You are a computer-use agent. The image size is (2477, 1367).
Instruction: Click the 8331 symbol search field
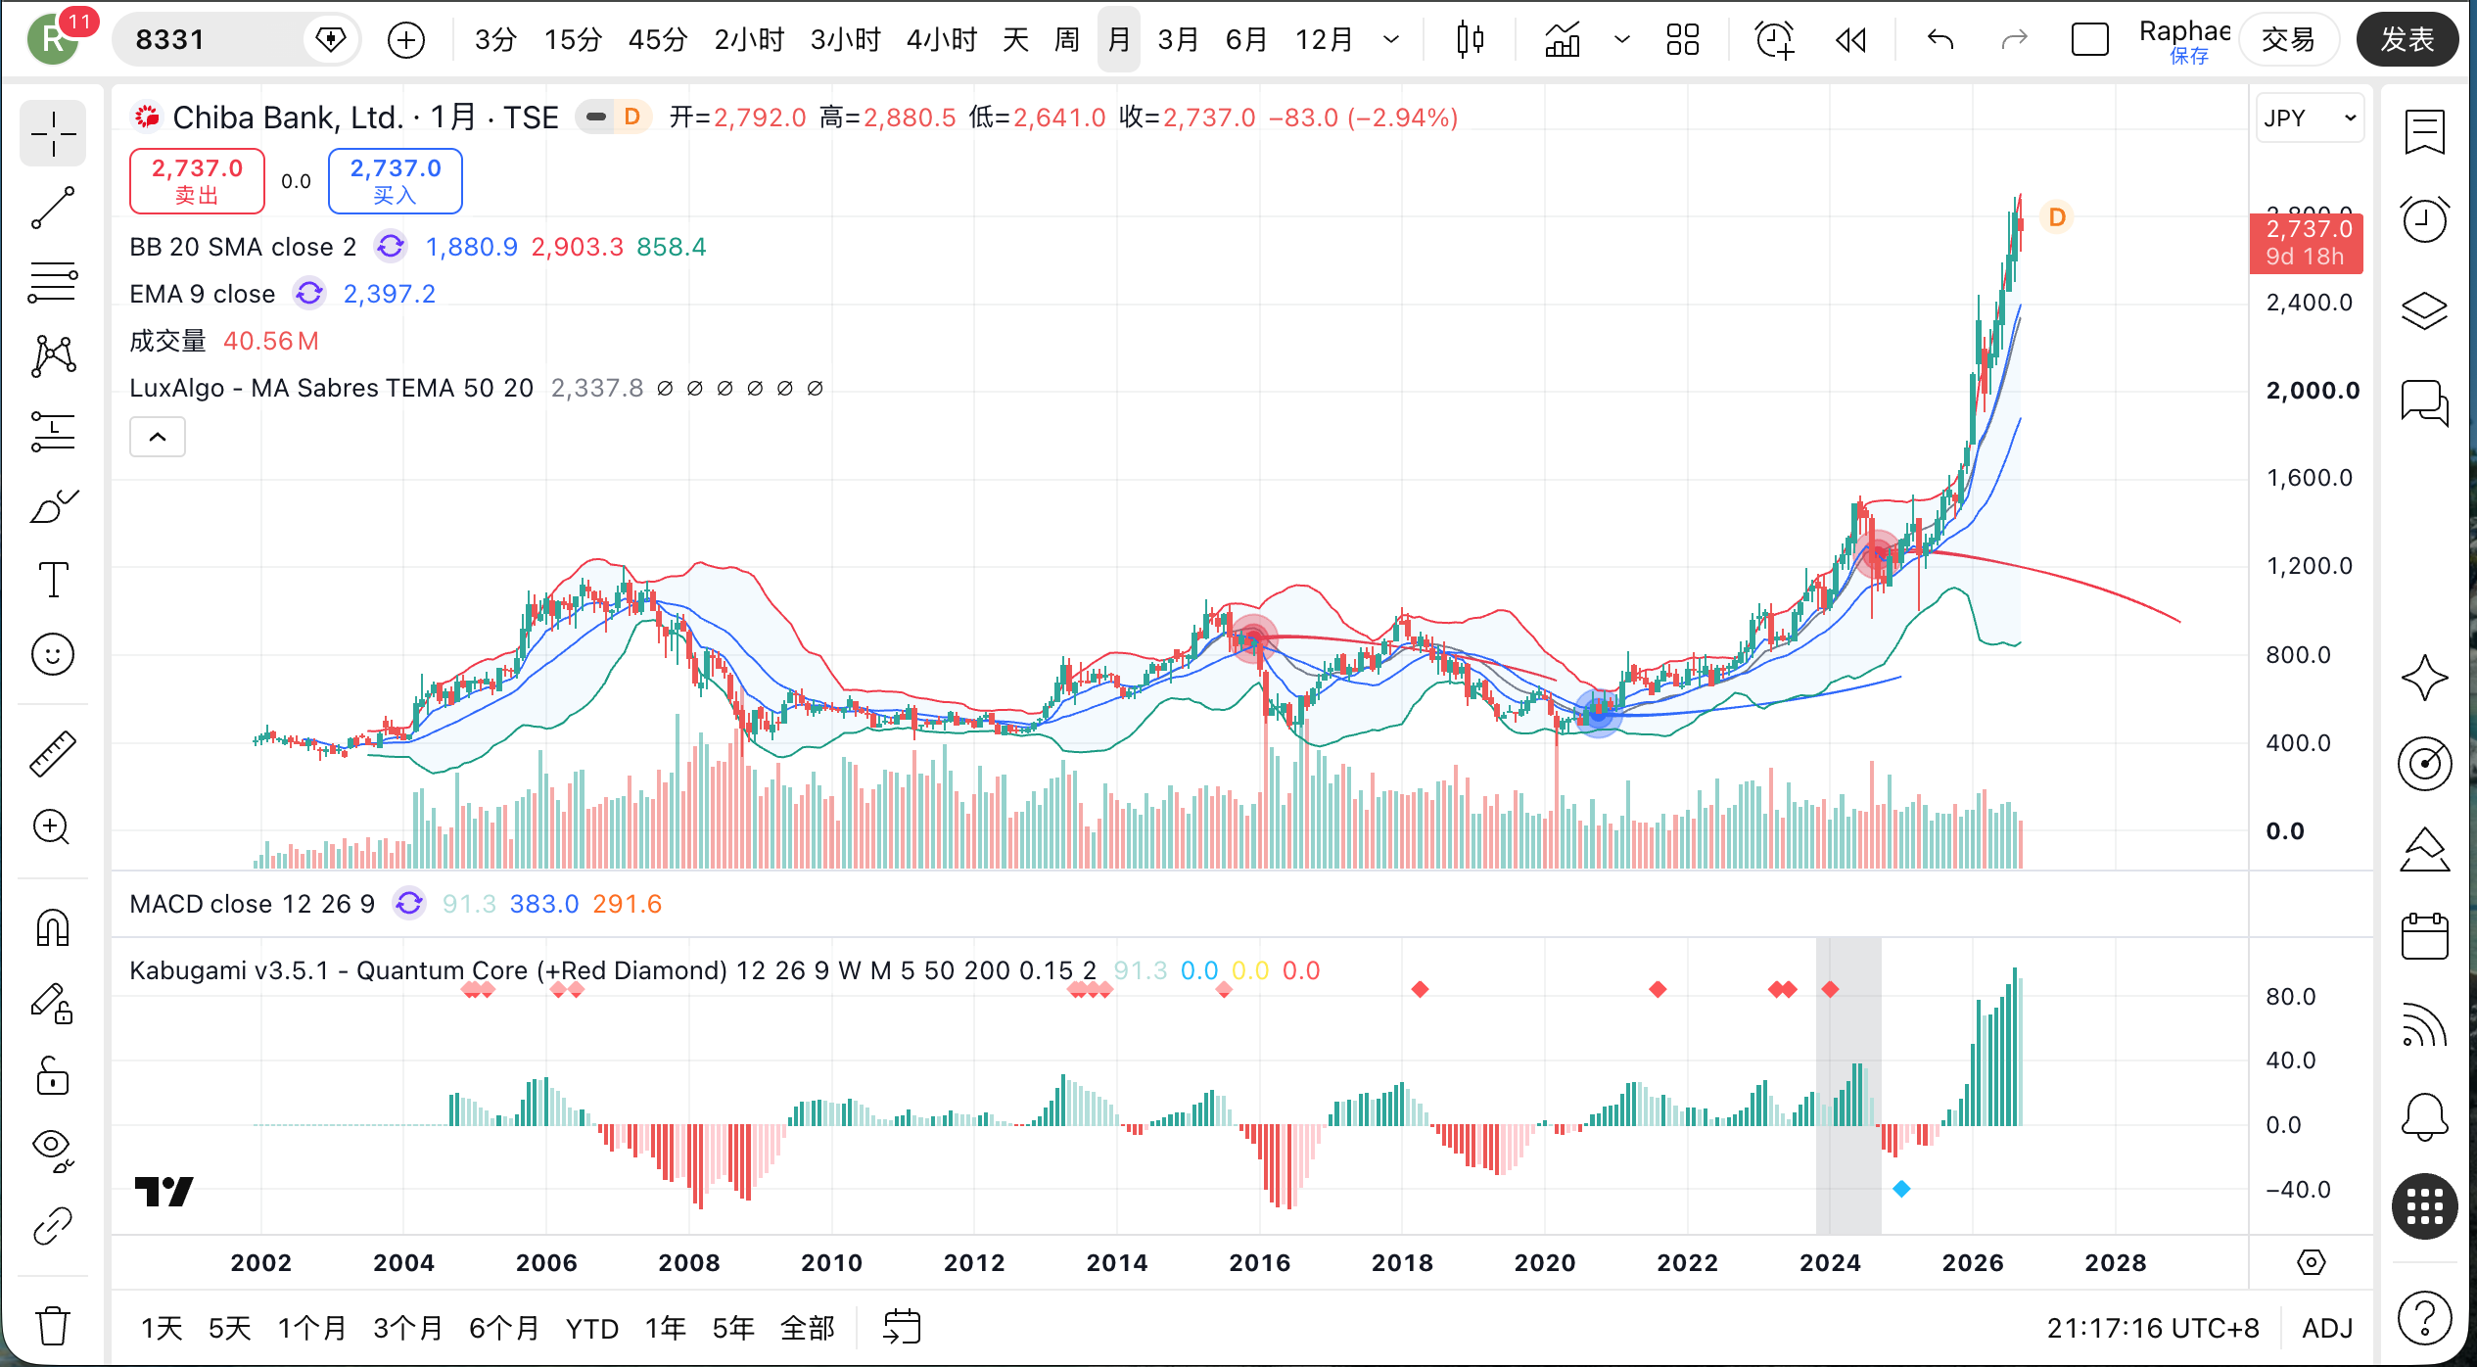pyautogui.click(x=210, y=40)
